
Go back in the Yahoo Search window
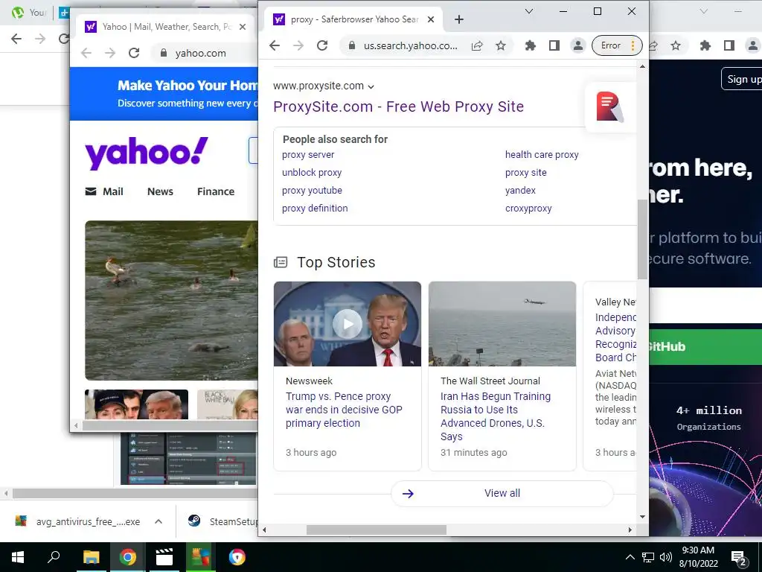(x=275, y=45)
